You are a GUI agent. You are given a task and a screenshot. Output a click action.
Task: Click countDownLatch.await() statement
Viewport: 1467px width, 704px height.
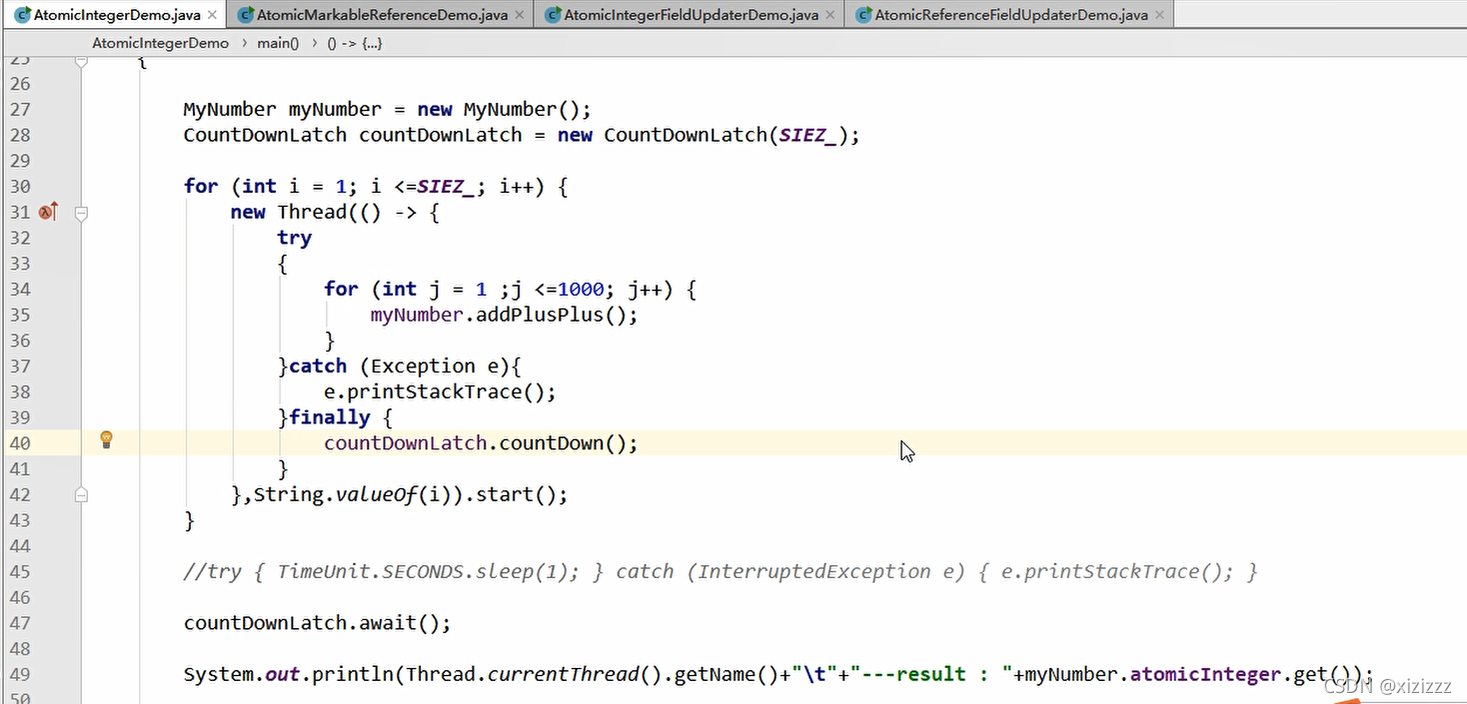click(318, 623)
